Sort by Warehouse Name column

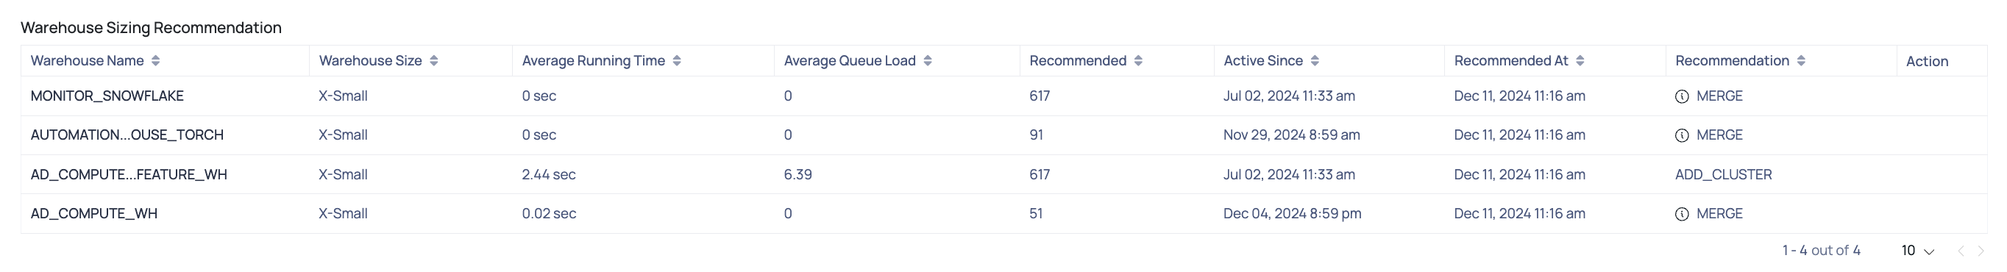[x=156, y=61]
